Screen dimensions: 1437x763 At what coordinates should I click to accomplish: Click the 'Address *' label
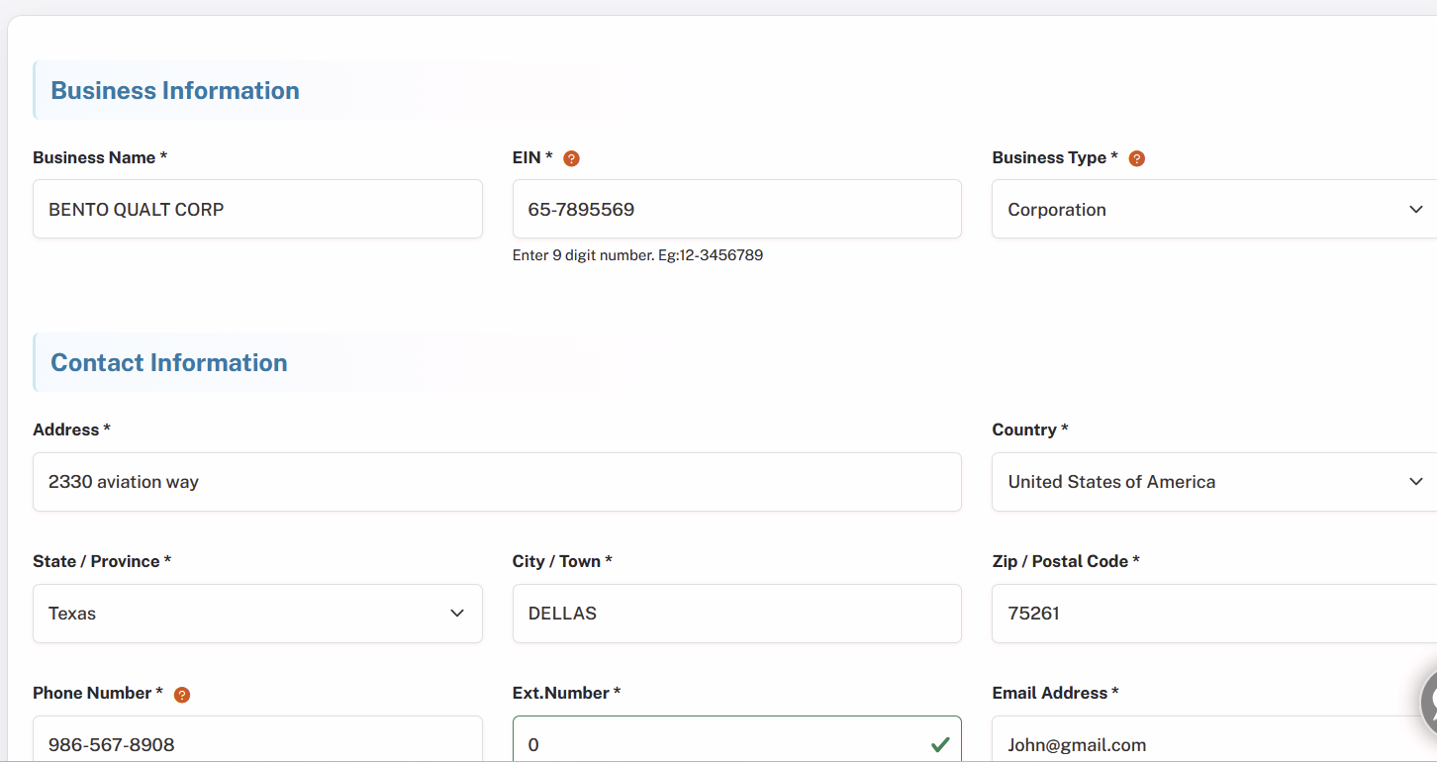tap(72, 429)
